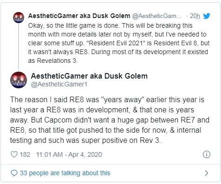
Task: Open the truncated @AestheticGam... handle
Action: click(157, 16)
